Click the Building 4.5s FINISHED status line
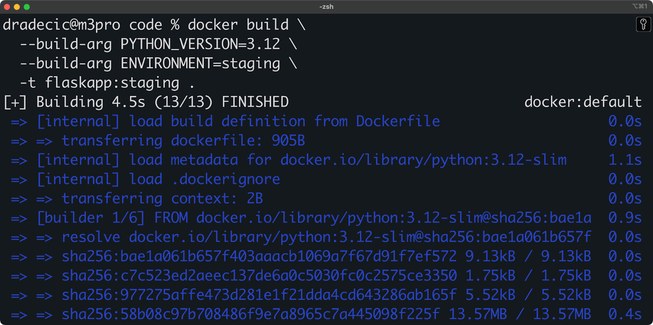This screenshot has width=653, height=325. pyautogui.click(x=146, y=102)
